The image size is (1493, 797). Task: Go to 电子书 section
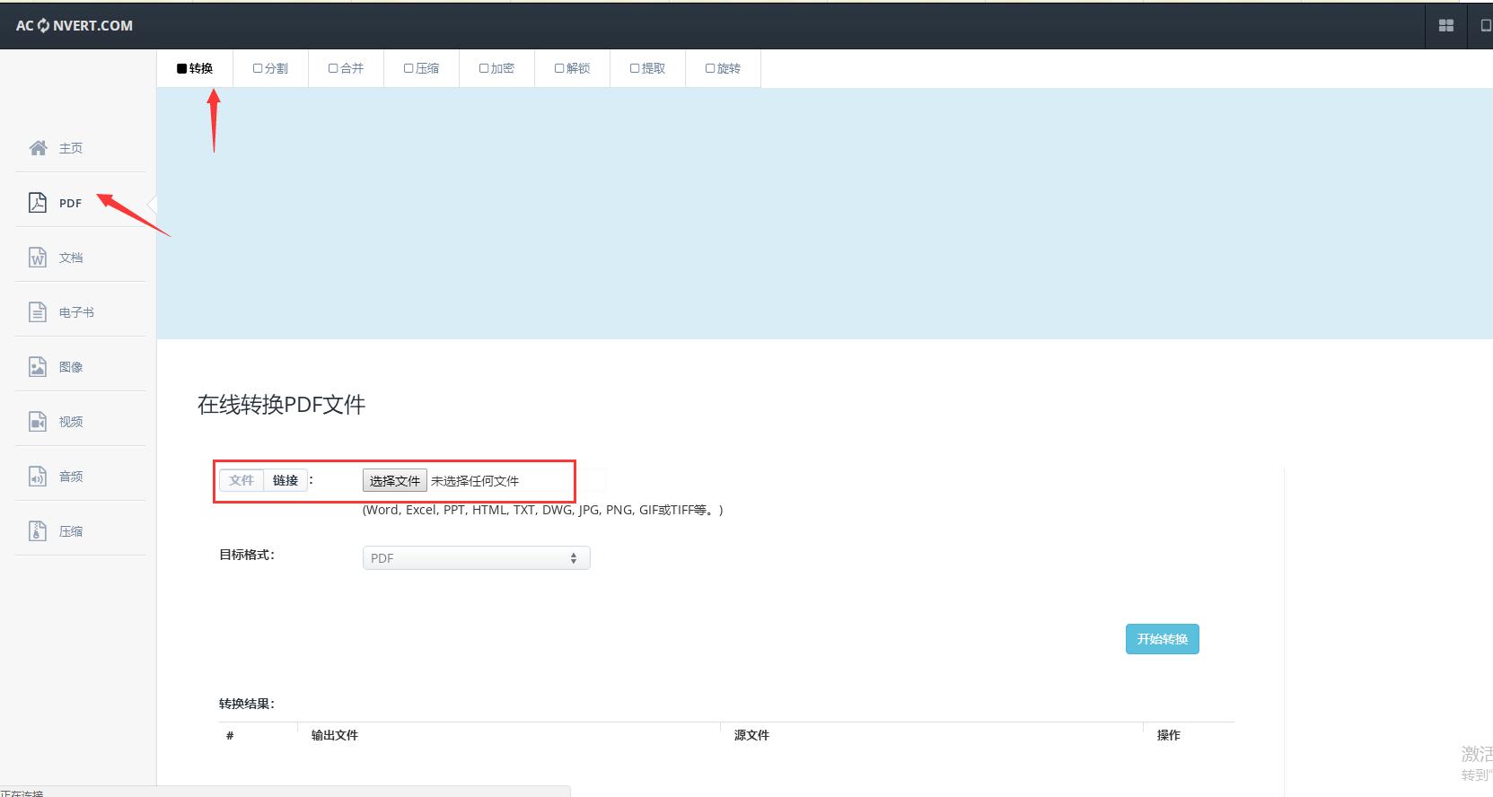tap(76, 313)
